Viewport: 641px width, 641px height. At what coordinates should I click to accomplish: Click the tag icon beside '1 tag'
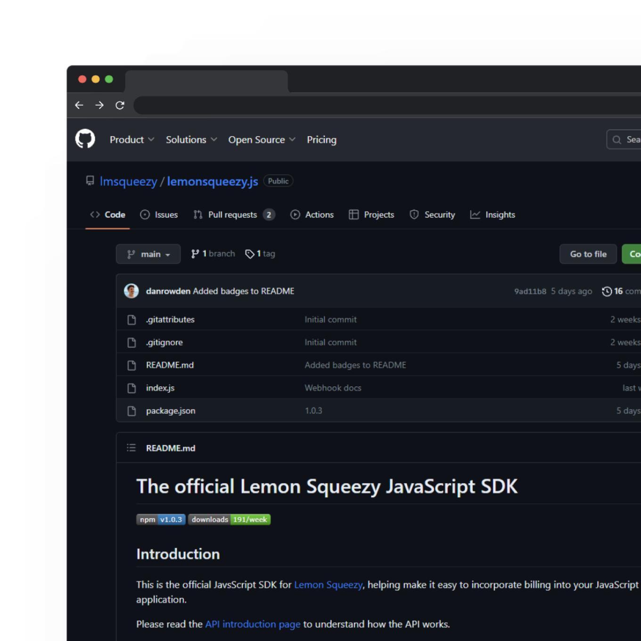click(x=250, y=254)
